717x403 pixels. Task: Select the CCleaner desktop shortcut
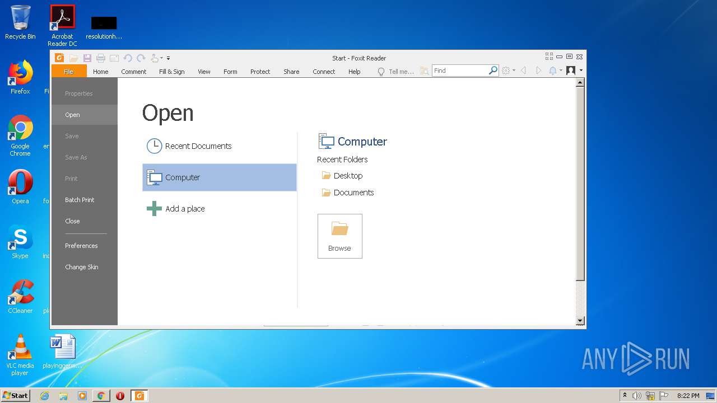click(x=20, y=297)
